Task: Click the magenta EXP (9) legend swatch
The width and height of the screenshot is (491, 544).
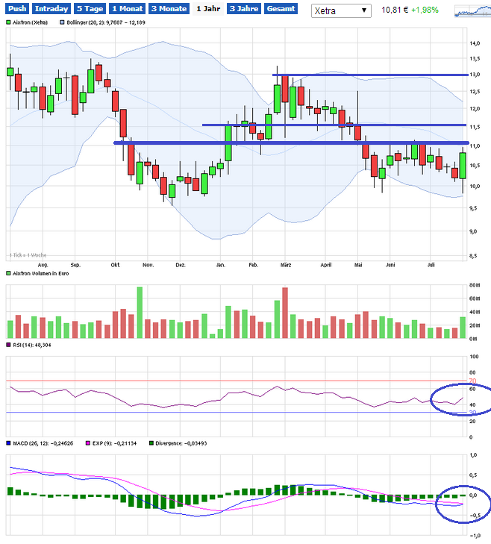Action: tap(88, 443)
